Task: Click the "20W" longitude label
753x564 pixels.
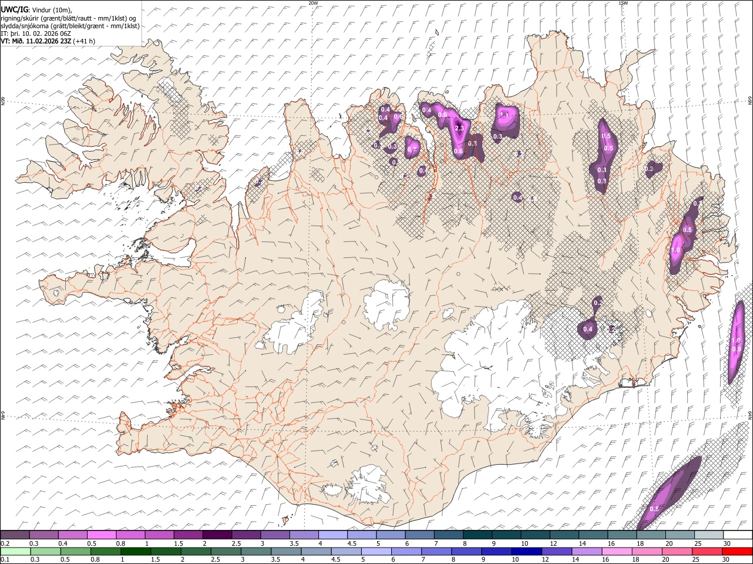Action: point(313,3)
